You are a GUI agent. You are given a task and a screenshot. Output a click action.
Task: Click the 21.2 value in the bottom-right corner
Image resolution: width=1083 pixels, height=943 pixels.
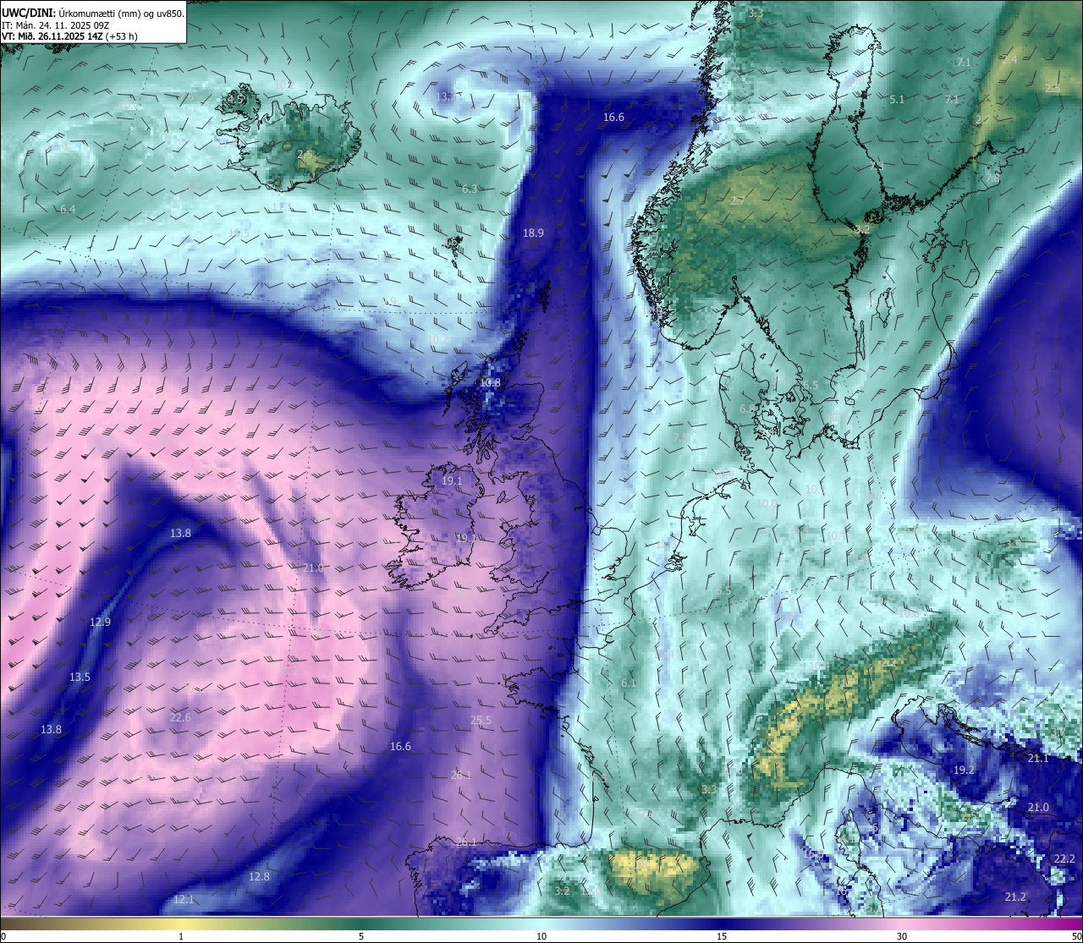(1015, 896)
